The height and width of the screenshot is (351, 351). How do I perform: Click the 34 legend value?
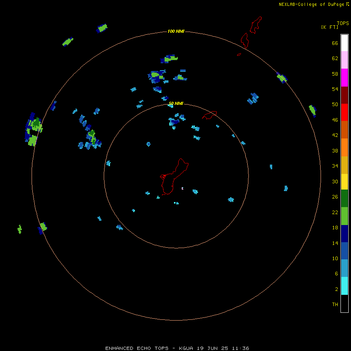335,166
